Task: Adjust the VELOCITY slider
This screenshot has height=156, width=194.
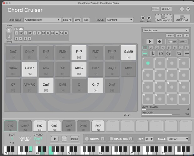Action: [161, 115]
